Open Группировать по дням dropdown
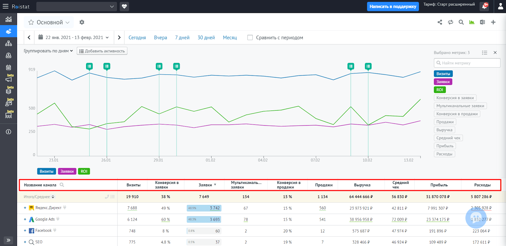The width and height of the screenshot is (506, 246). pyautogui.click(x=48, y=51)
